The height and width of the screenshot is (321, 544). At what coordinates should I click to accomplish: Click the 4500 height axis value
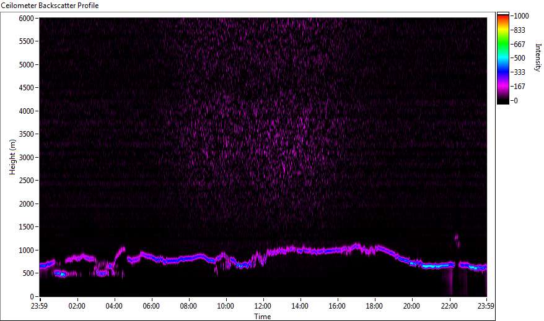click(27, 88)
